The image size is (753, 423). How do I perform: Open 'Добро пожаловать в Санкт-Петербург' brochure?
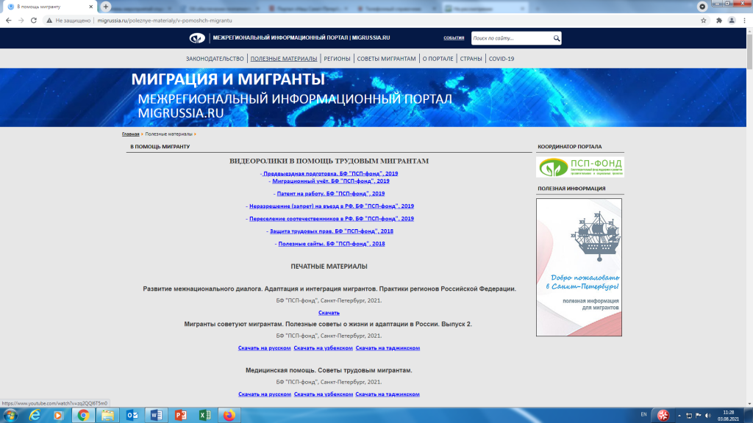coord(579,267)
